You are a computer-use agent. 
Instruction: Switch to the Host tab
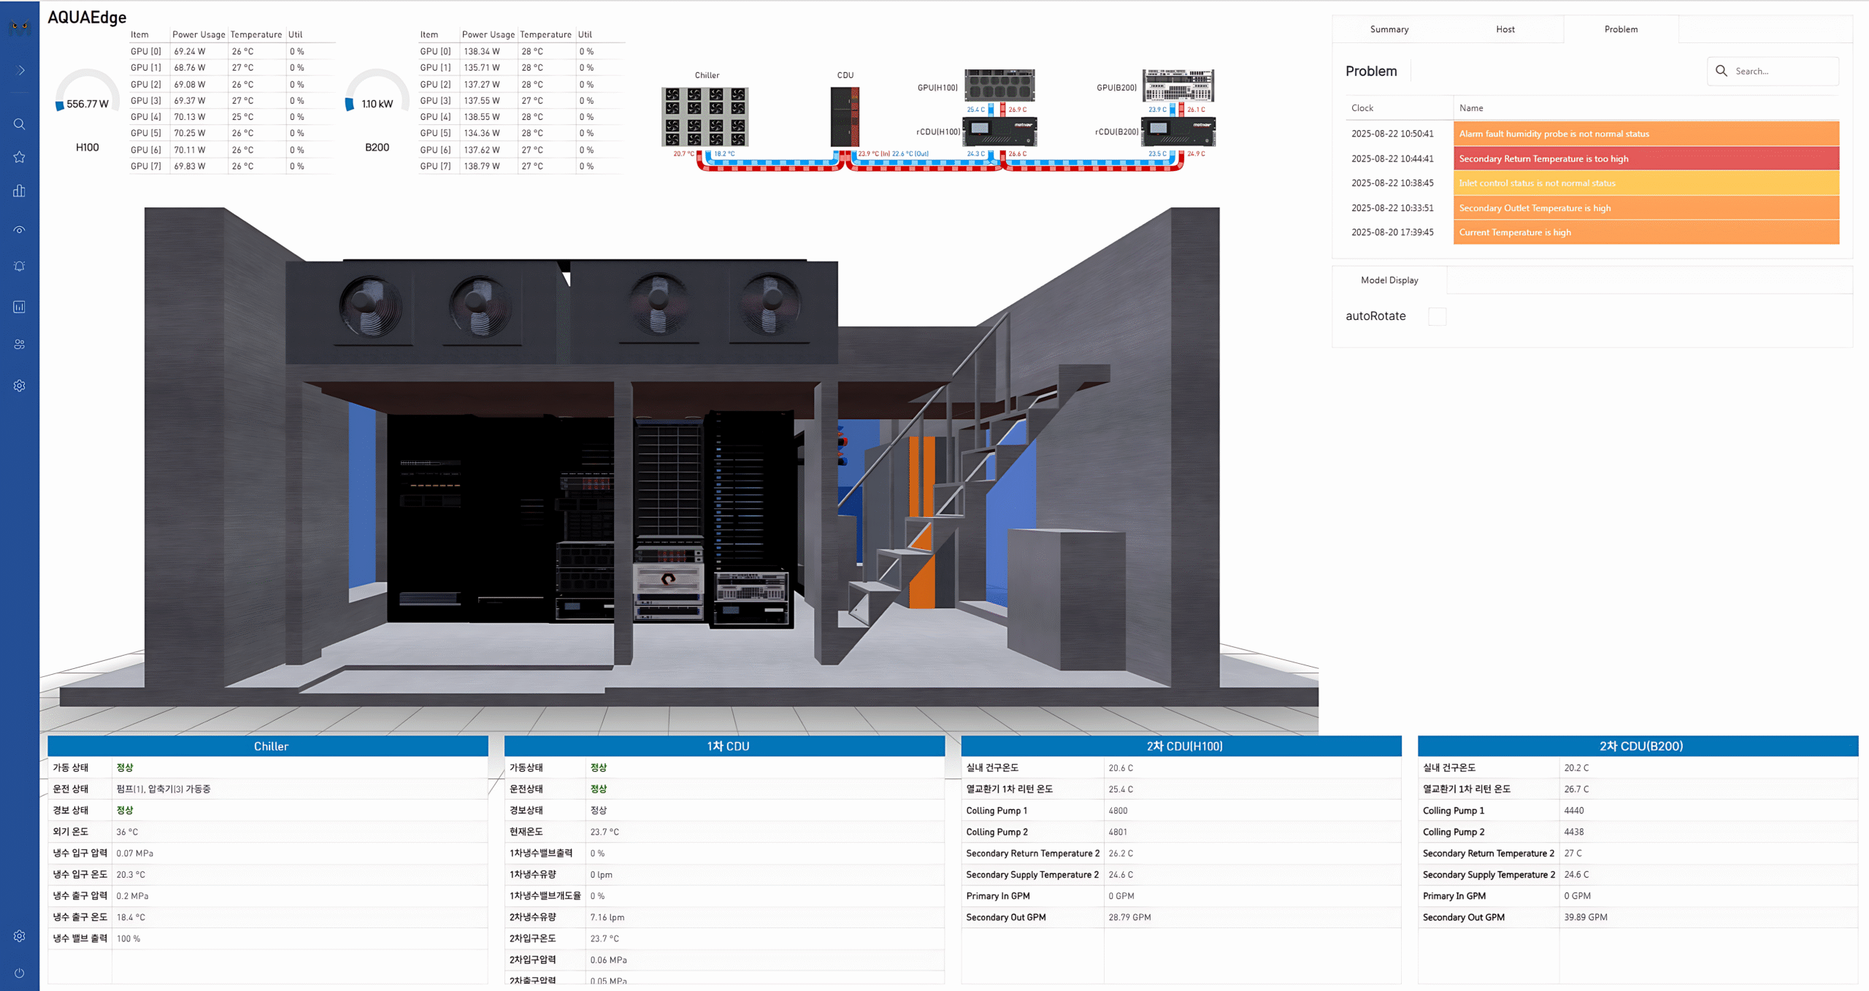point(1505,29)
